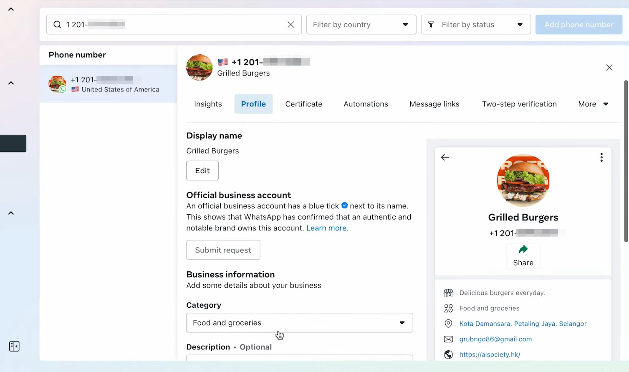
Task: Click Edit under Display name
Action: 202,170
